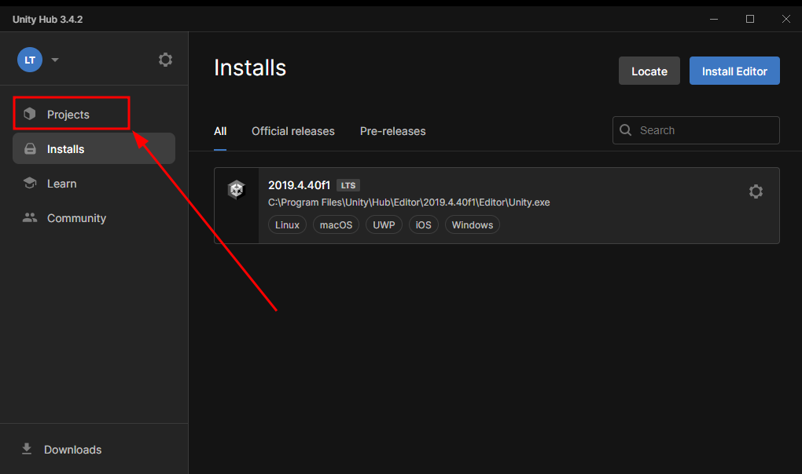Open settings gear for 2019.4.40f1 install
802x474 pixels.
click(756, 191)
